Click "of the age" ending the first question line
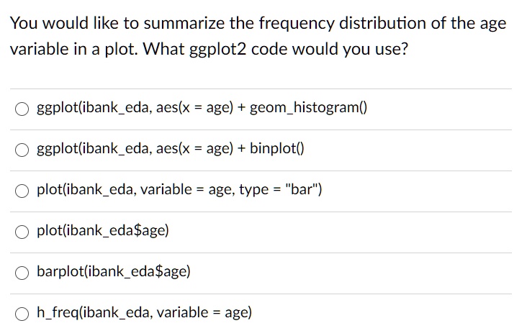Screen dimensions: 527x336 tap(469, 24)
